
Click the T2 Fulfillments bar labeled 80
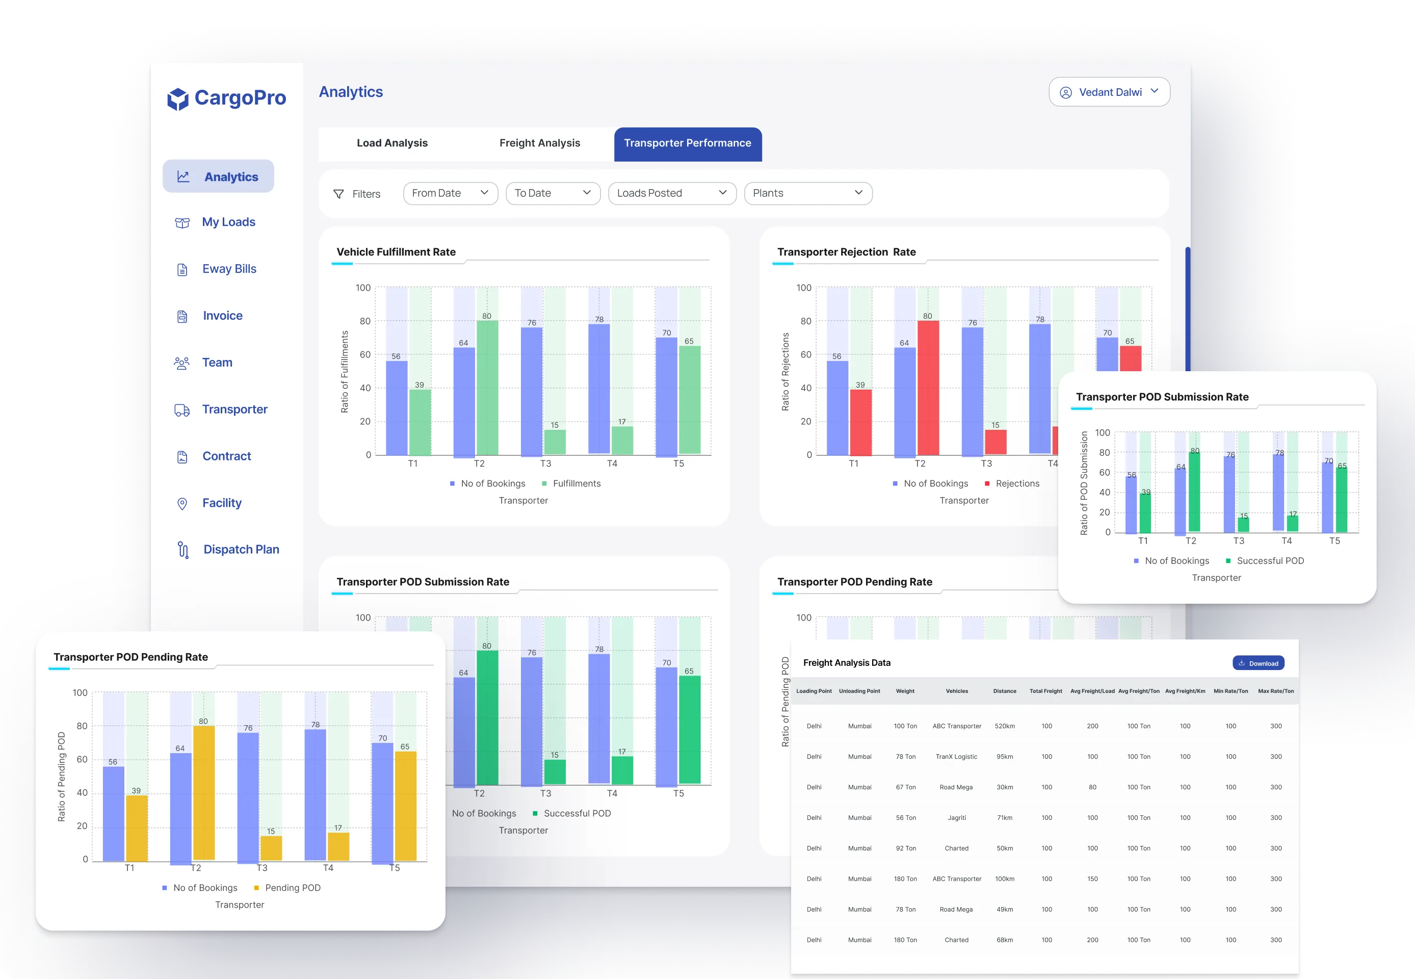[487, 388]
